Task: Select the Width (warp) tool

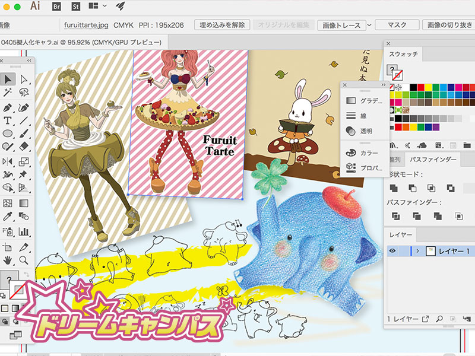Action: pyautogui.click(x=8, y=174)
